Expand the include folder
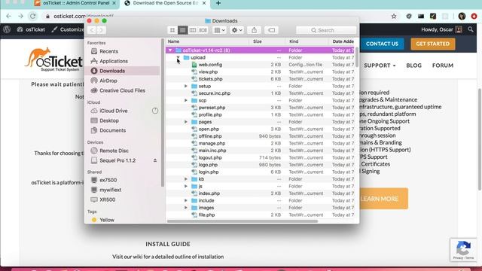The width and height of the screenshot is (482, 271). tap(186, 201)
